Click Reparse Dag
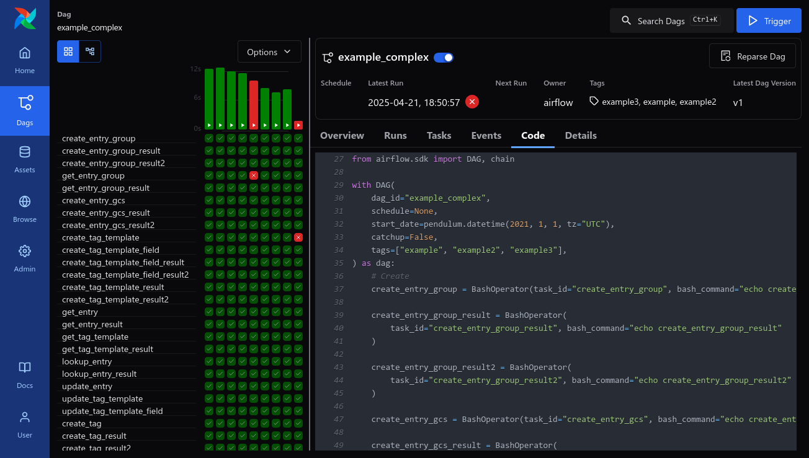The height and width of the screenshot is (458, 809). point(752,56)
